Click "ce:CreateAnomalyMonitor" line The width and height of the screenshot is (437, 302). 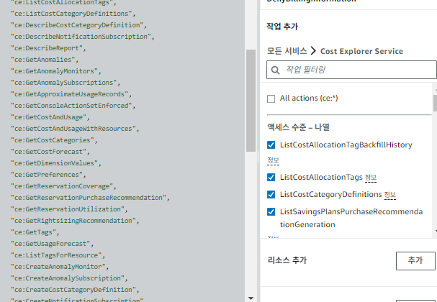click(60, 267)
